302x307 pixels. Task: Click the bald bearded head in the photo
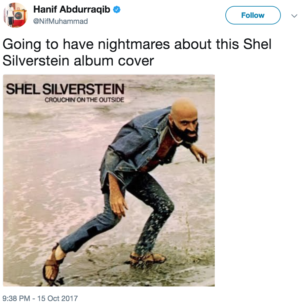184,121
